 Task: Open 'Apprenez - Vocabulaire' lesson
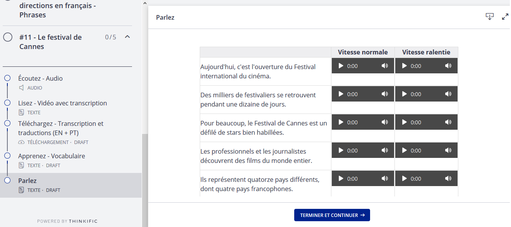tap(51, 156)
